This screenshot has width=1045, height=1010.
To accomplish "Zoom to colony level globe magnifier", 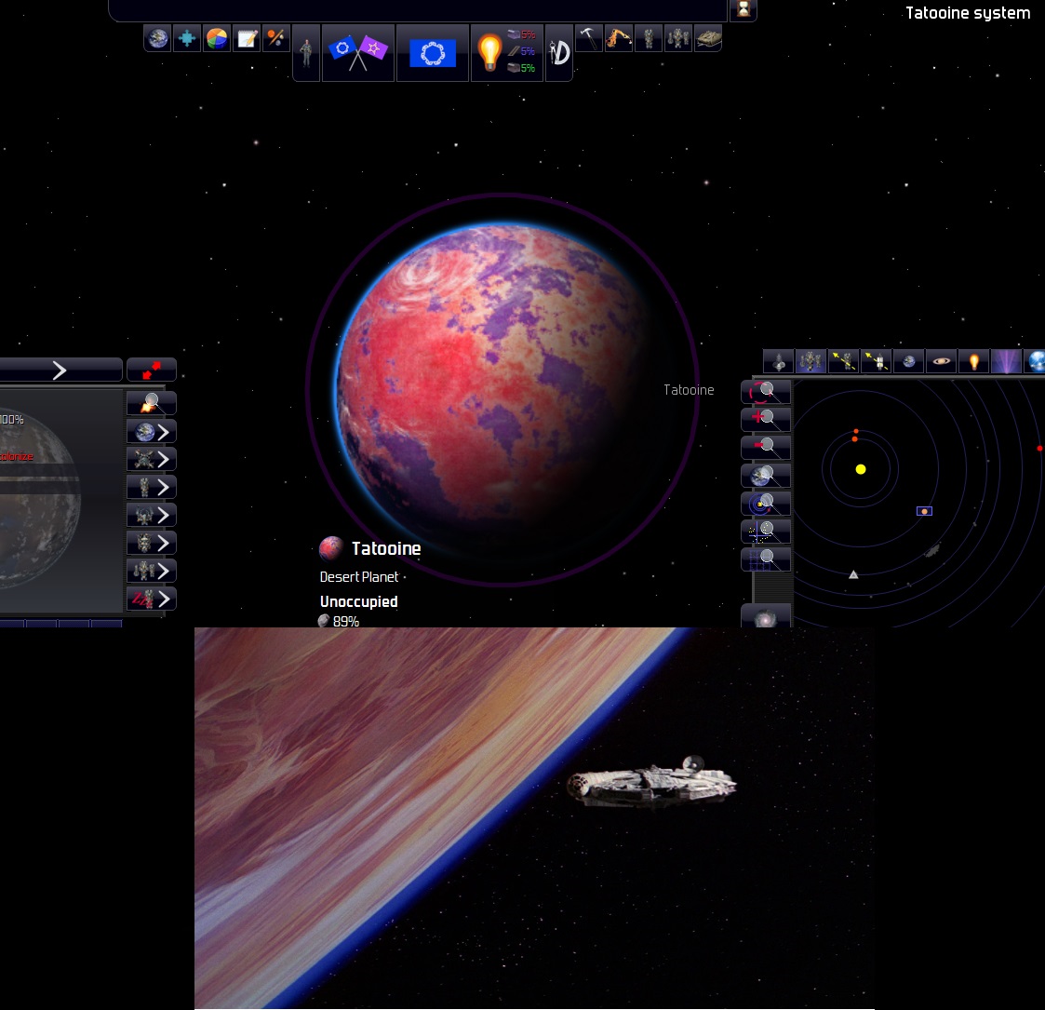I will coord(767,476).
